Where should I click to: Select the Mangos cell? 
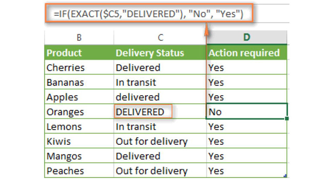click(79, 156)
